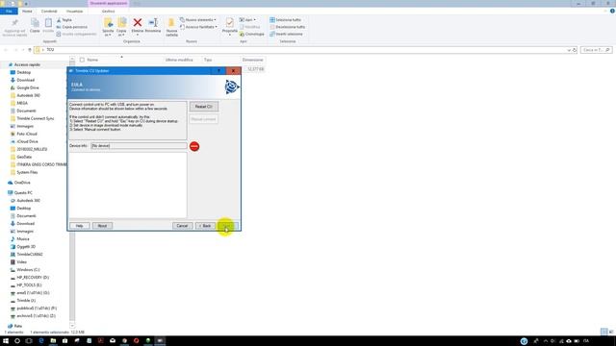
Task: Select Windows (C:) drive in navigation pane
Action: [28, 270]
